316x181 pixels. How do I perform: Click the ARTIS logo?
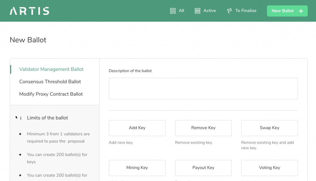(x=29, y=11)
